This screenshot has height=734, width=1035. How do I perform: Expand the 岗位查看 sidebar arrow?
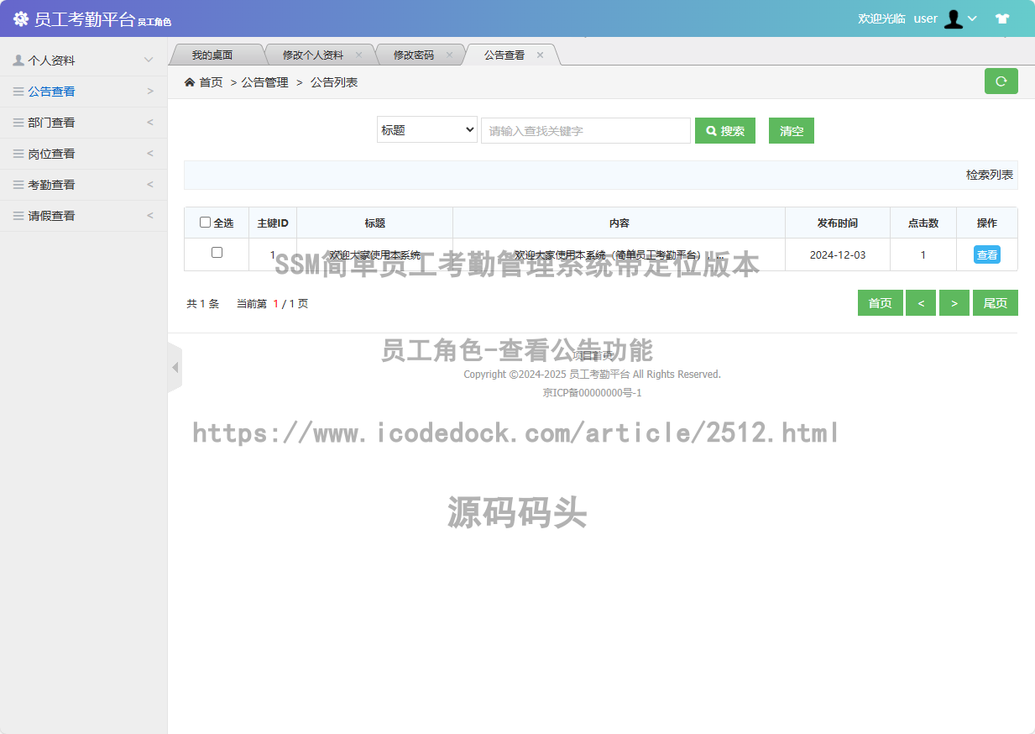[150, 154]
